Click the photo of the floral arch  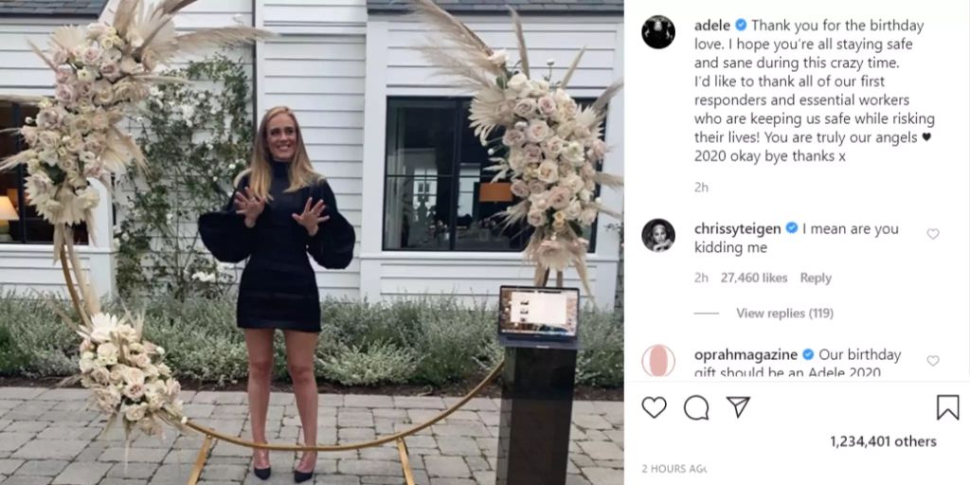(312, 242)
